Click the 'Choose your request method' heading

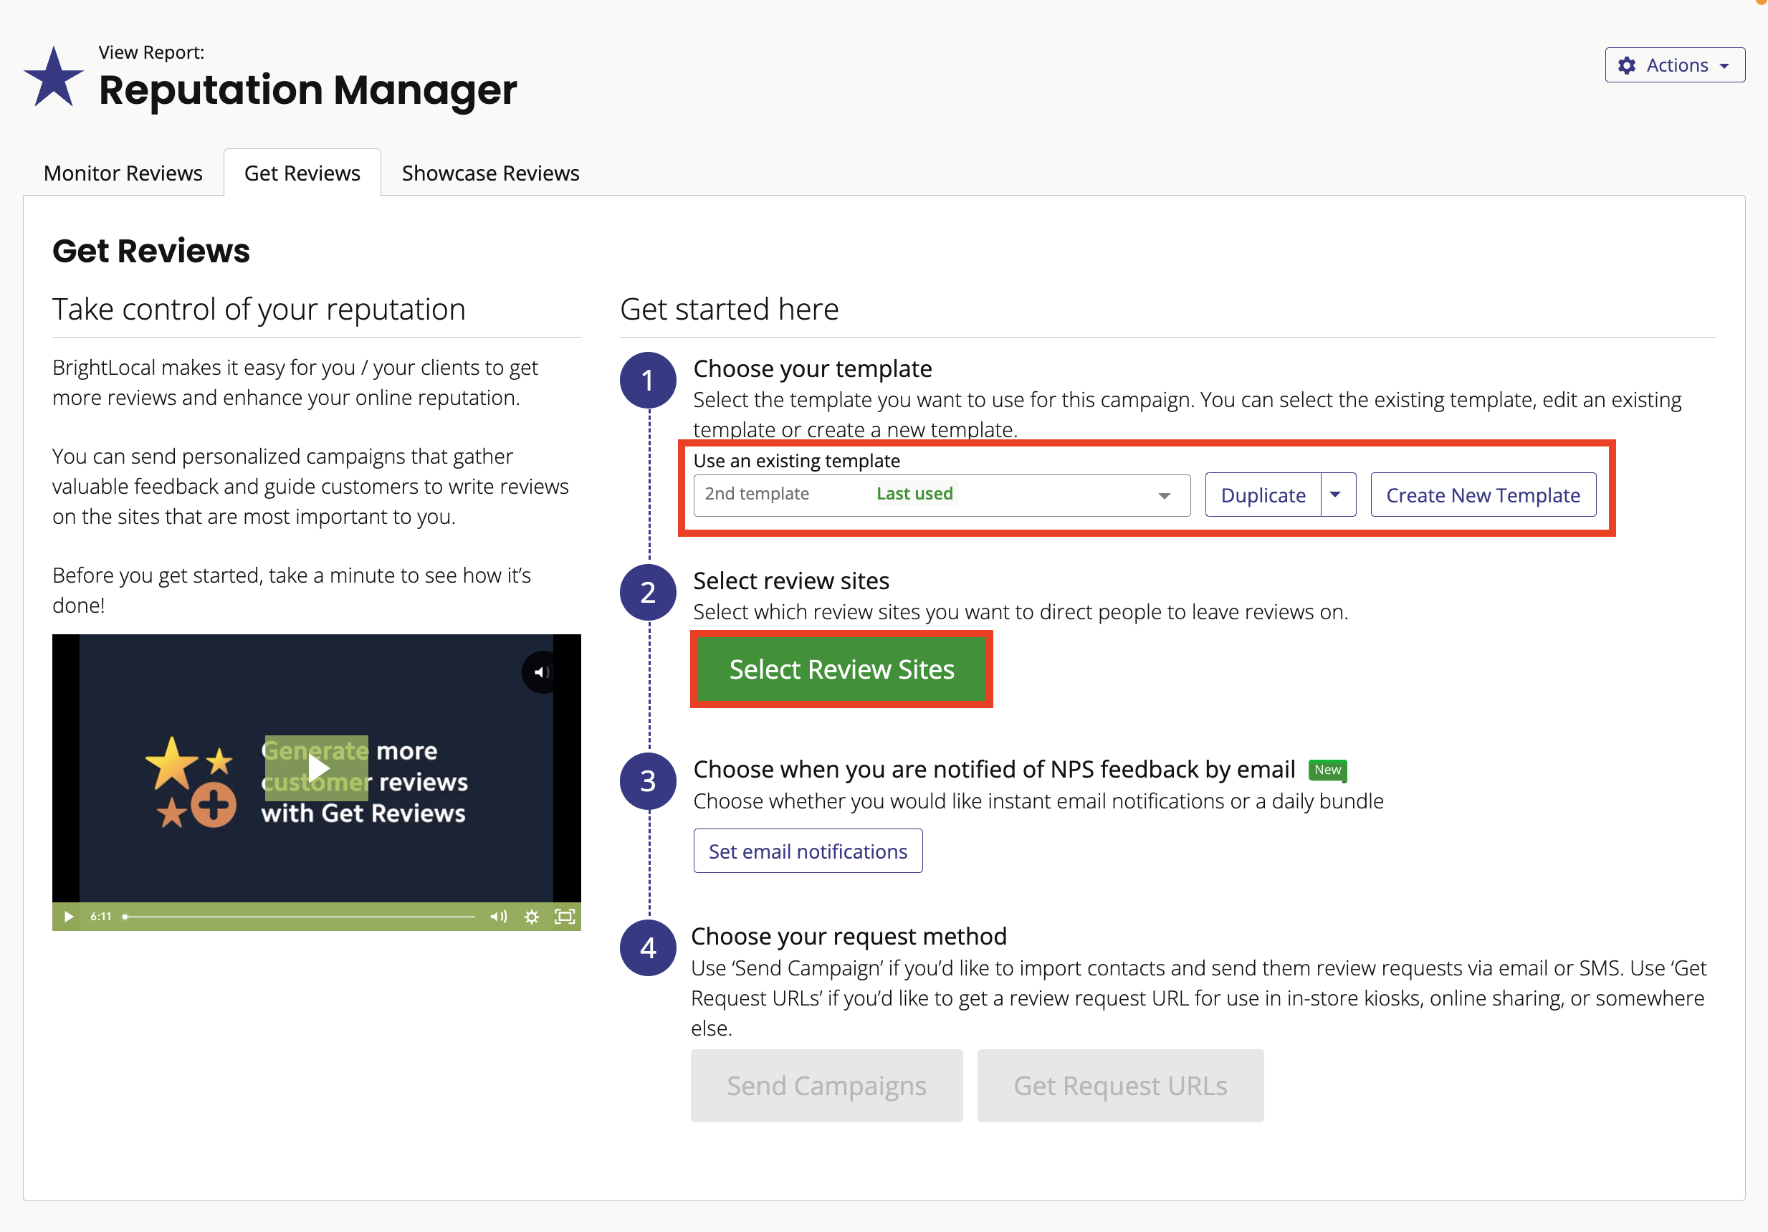click(849, 936)
